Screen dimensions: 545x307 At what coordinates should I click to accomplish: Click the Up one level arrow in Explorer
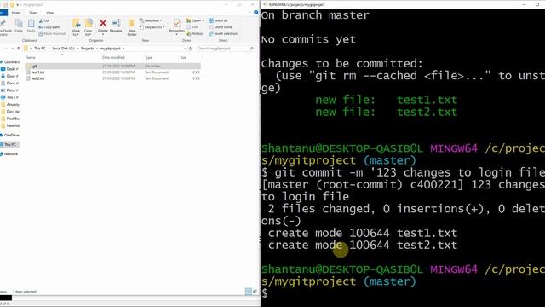click(x=19, y=49)
